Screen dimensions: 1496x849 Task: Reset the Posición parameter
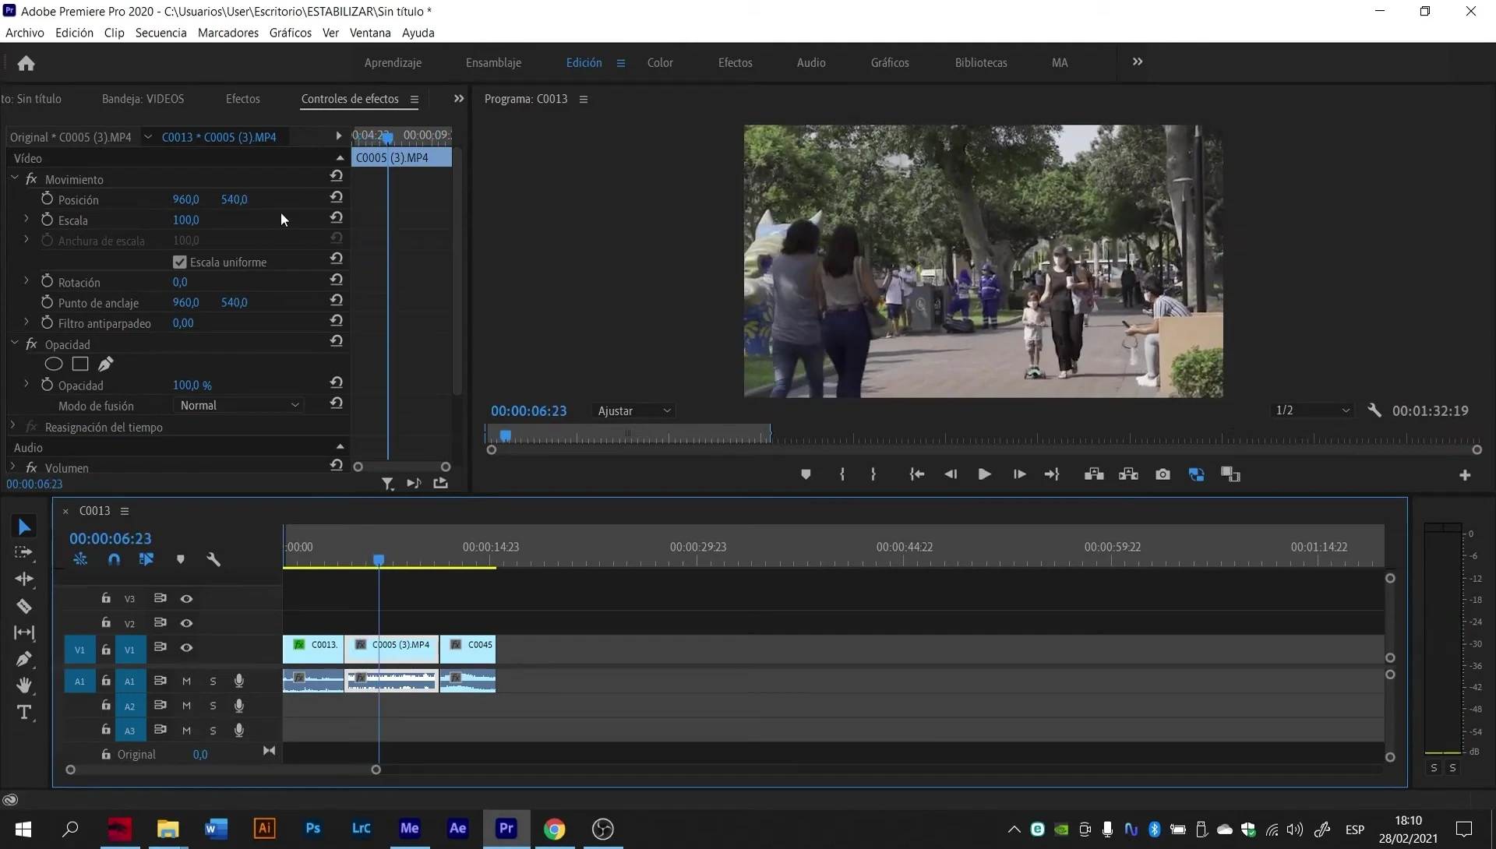coord(336,198)
